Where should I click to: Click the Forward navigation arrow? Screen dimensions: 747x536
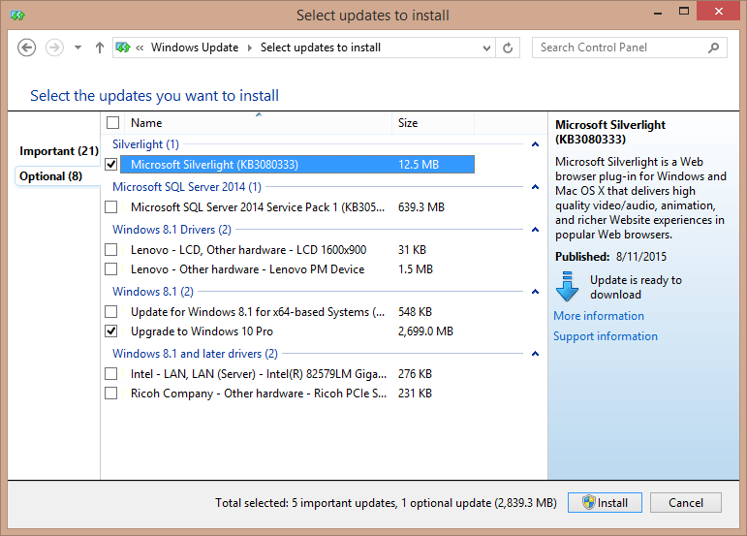click(x=54, y=47)
